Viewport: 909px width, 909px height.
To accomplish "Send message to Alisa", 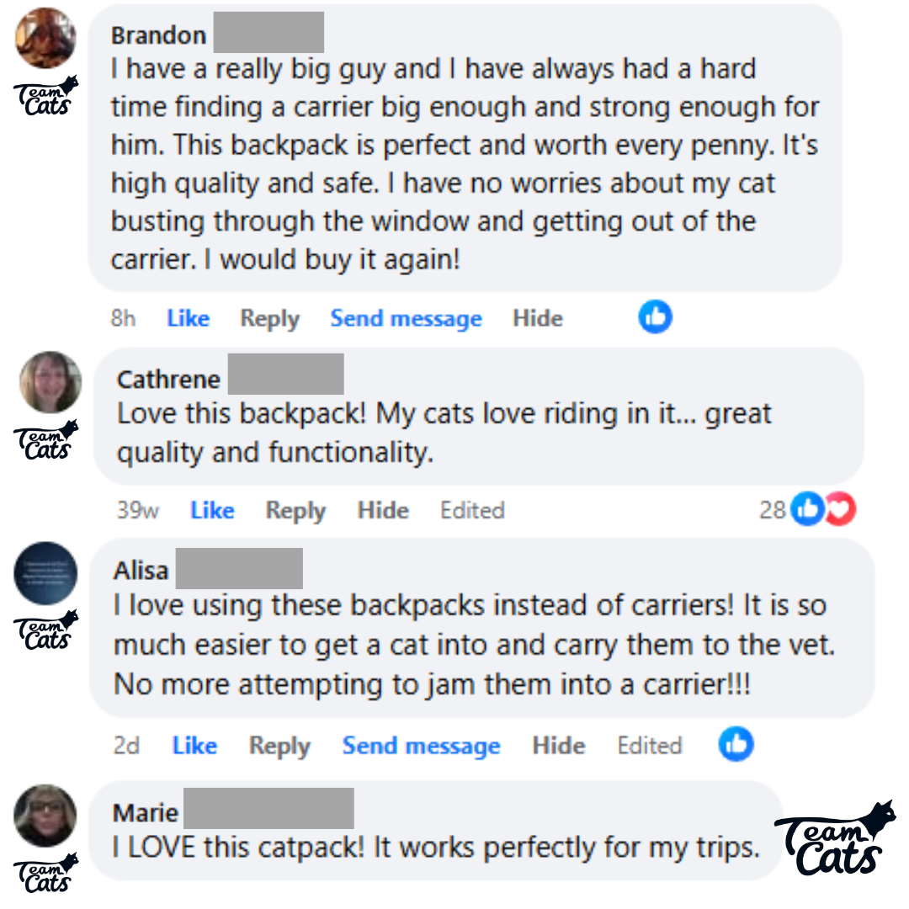I will pyautogui.click(x=422, y=746).
